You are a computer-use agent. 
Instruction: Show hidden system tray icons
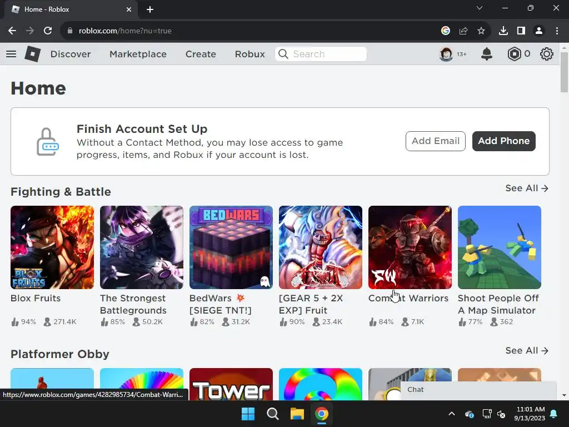point(452,414)
